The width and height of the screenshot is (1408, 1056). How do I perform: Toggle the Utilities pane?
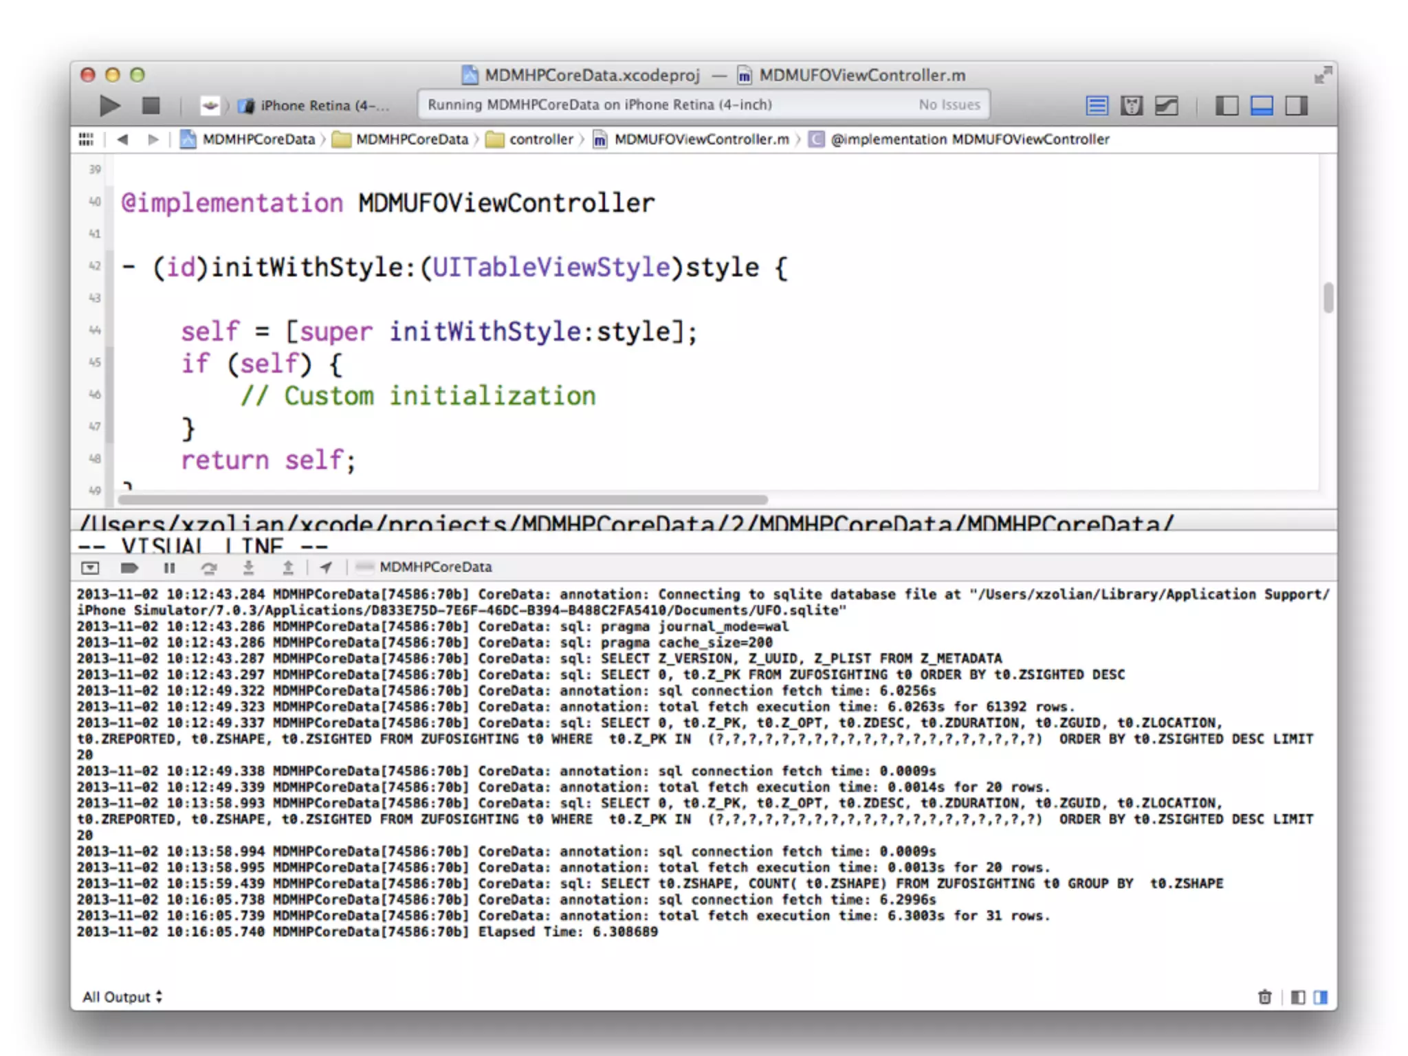click(1296, 105)
